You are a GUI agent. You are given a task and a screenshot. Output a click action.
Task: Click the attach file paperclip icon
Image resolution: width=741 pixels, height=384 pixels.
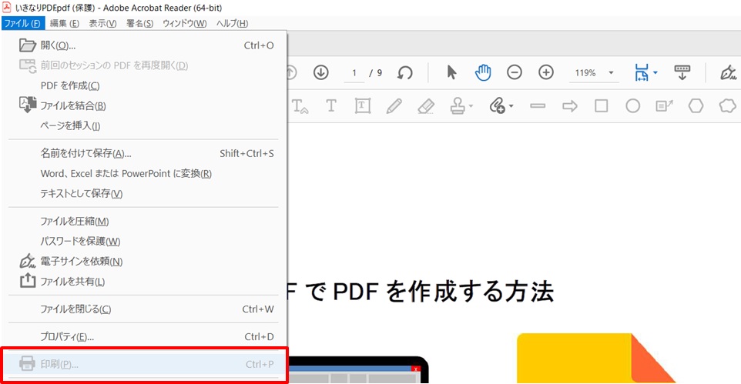tap(497, 105)
